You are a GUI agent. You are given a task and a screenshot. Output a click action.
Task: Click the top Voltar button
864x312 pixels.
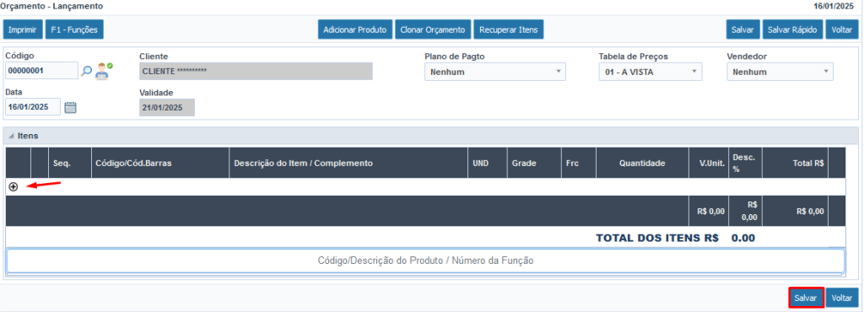pos(842,30)
